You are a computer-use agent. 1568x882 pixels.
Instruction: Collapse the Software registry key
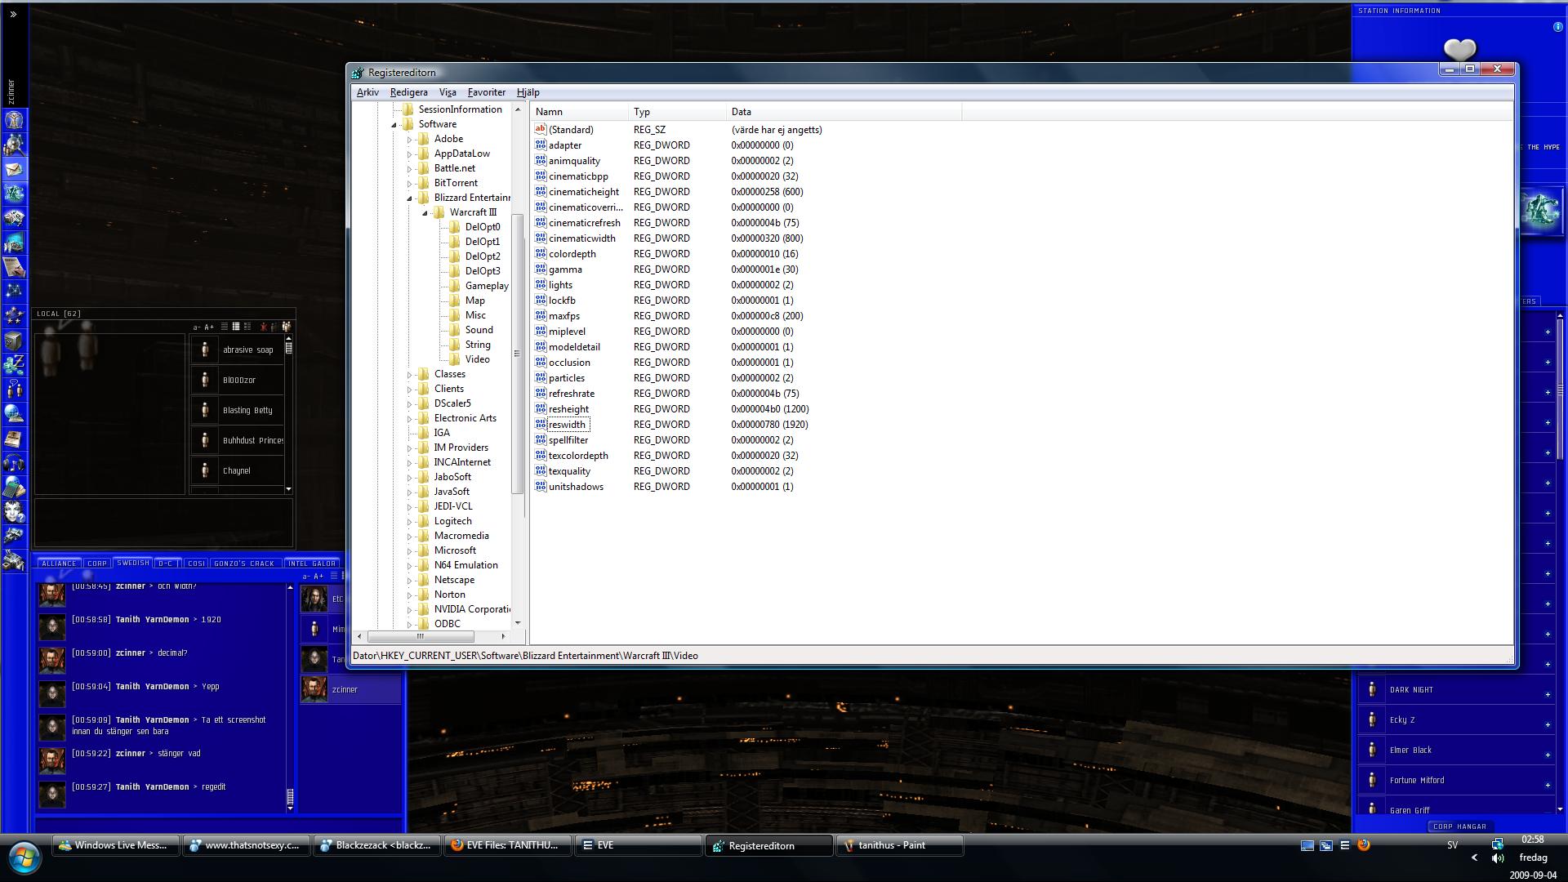pyautogui.click(x=394, y=125)
